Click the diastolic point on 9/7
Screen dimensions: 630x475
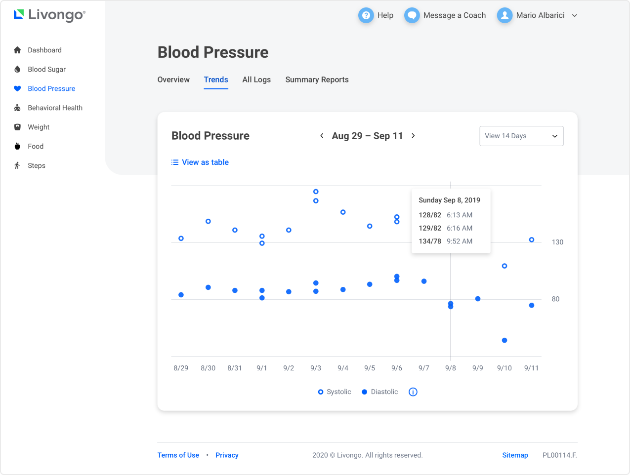tap(424, 281)
